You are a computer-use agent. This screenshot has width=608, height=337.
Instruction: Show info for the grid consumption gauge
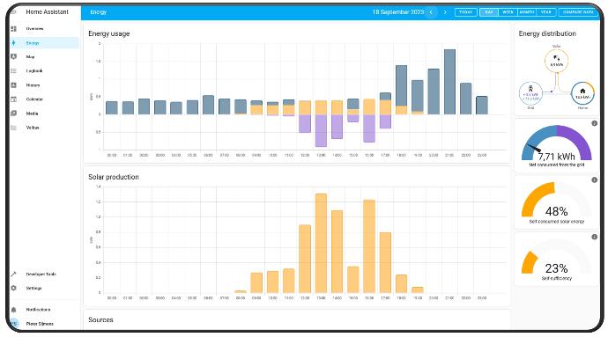pos(594,123)
